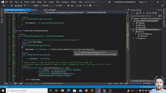
Task: Open the Toolbox side tab
Action: 2,21
